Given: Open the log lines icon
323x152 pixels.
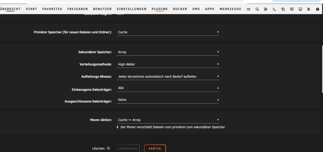Looking at the screenshot, I should click(x=308, y=9).
